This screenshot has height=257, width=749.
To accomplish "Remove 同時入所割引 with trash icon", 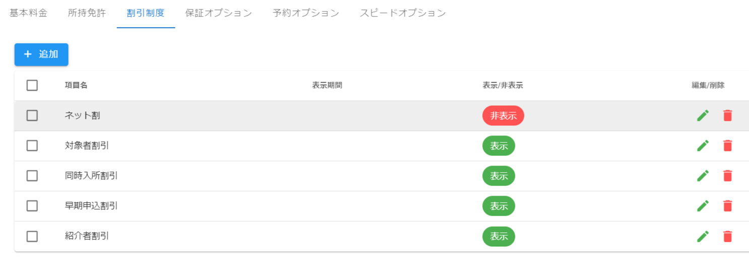I will coord(727,176).
